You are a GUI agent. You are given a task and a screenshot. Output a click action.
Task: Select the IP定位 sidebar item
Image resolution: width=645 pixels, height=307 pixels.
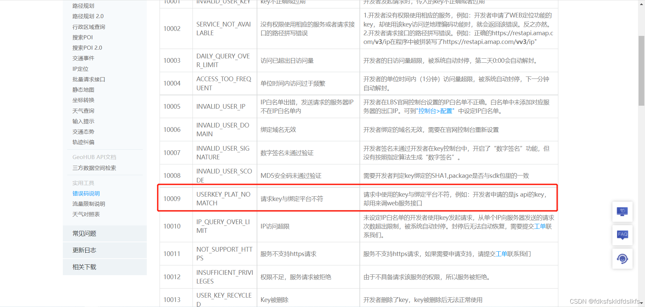coord(80,68)
